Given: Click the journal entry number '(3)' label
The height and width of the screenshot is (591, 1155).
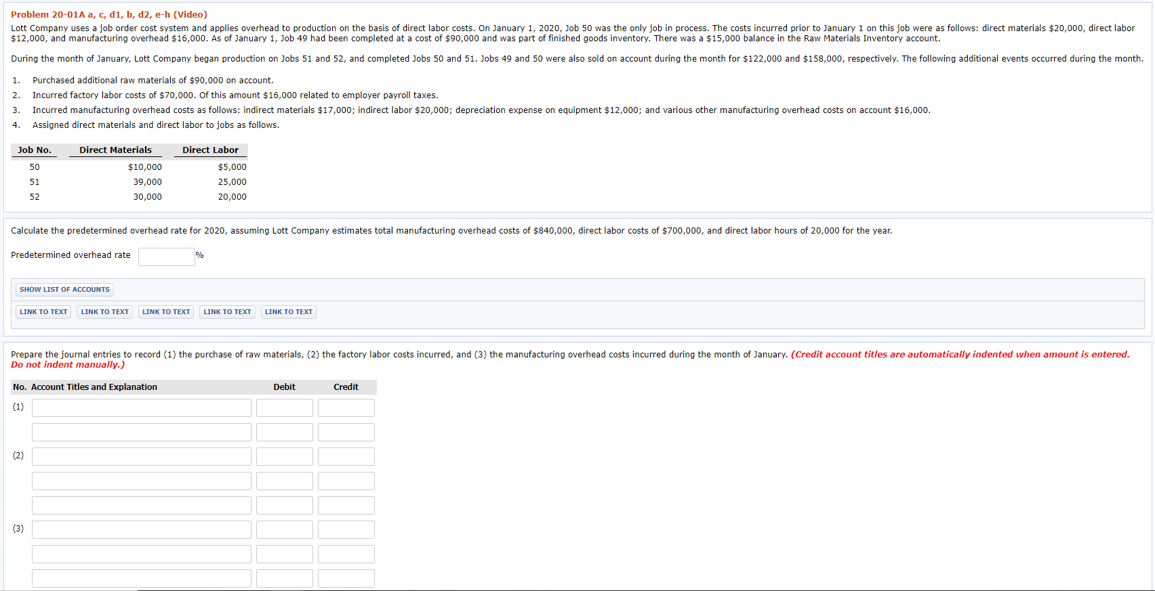Looking at the screenshot, I should tap(18, 529).
